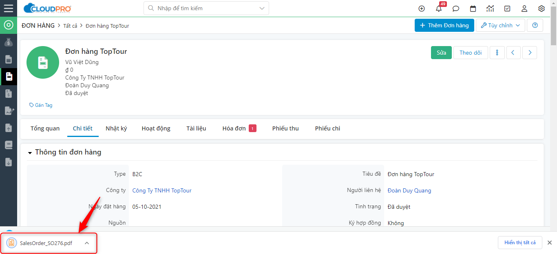
Task: Click Thêm Đơn hàng button
Action: click(444, 25)
